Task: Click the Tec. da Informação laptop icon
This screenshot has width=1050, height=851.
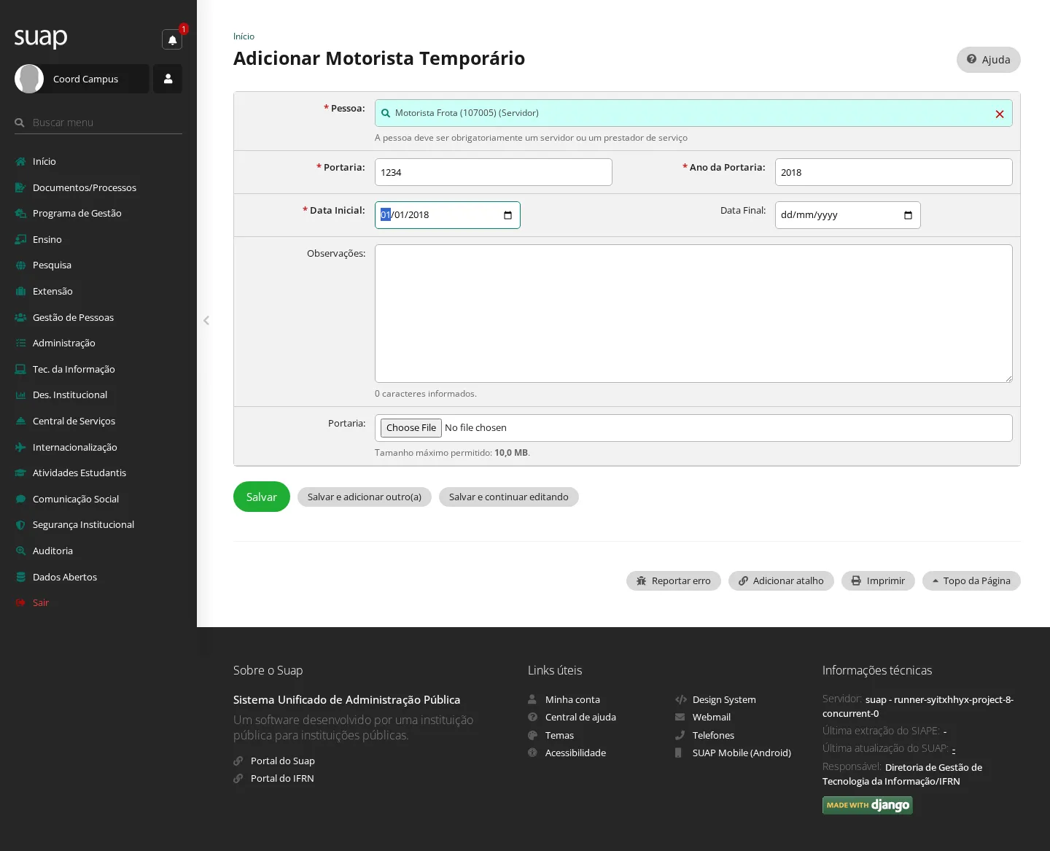Action: coord(20,369)
